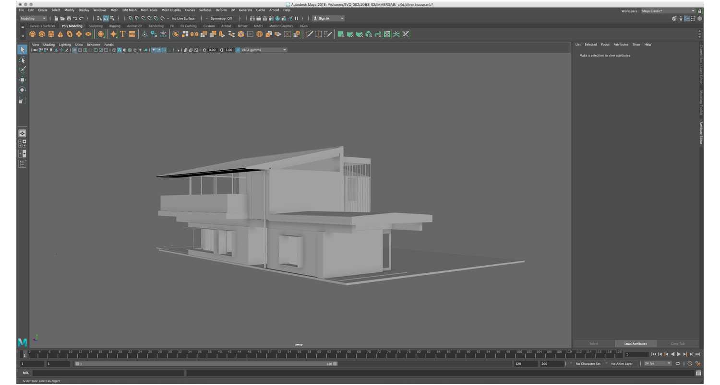Viewport: 720px width, 385px height.
Task: Open the Animation preferences running-man icon
Action: pyautogui.click(x=698, y=363)
